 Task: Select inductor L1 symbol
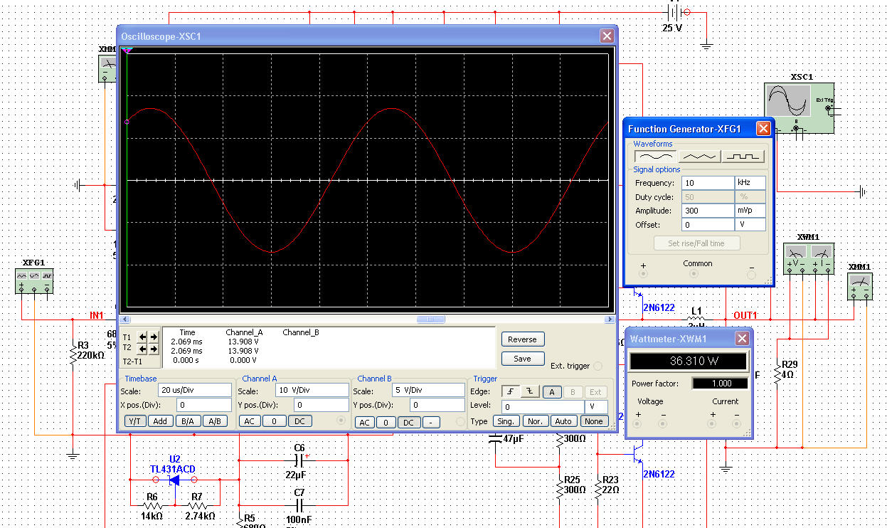[696, 320]
